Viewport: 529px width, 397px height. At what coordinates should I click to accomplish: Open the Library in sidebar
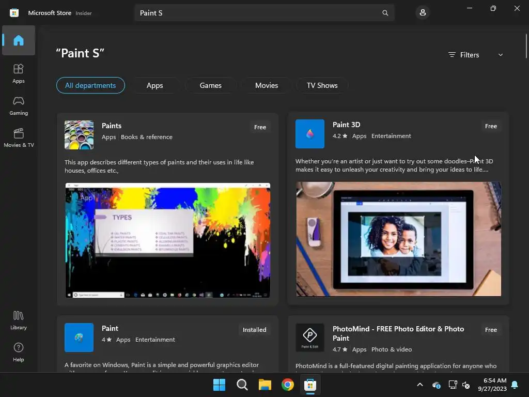[x=19, y=320]
